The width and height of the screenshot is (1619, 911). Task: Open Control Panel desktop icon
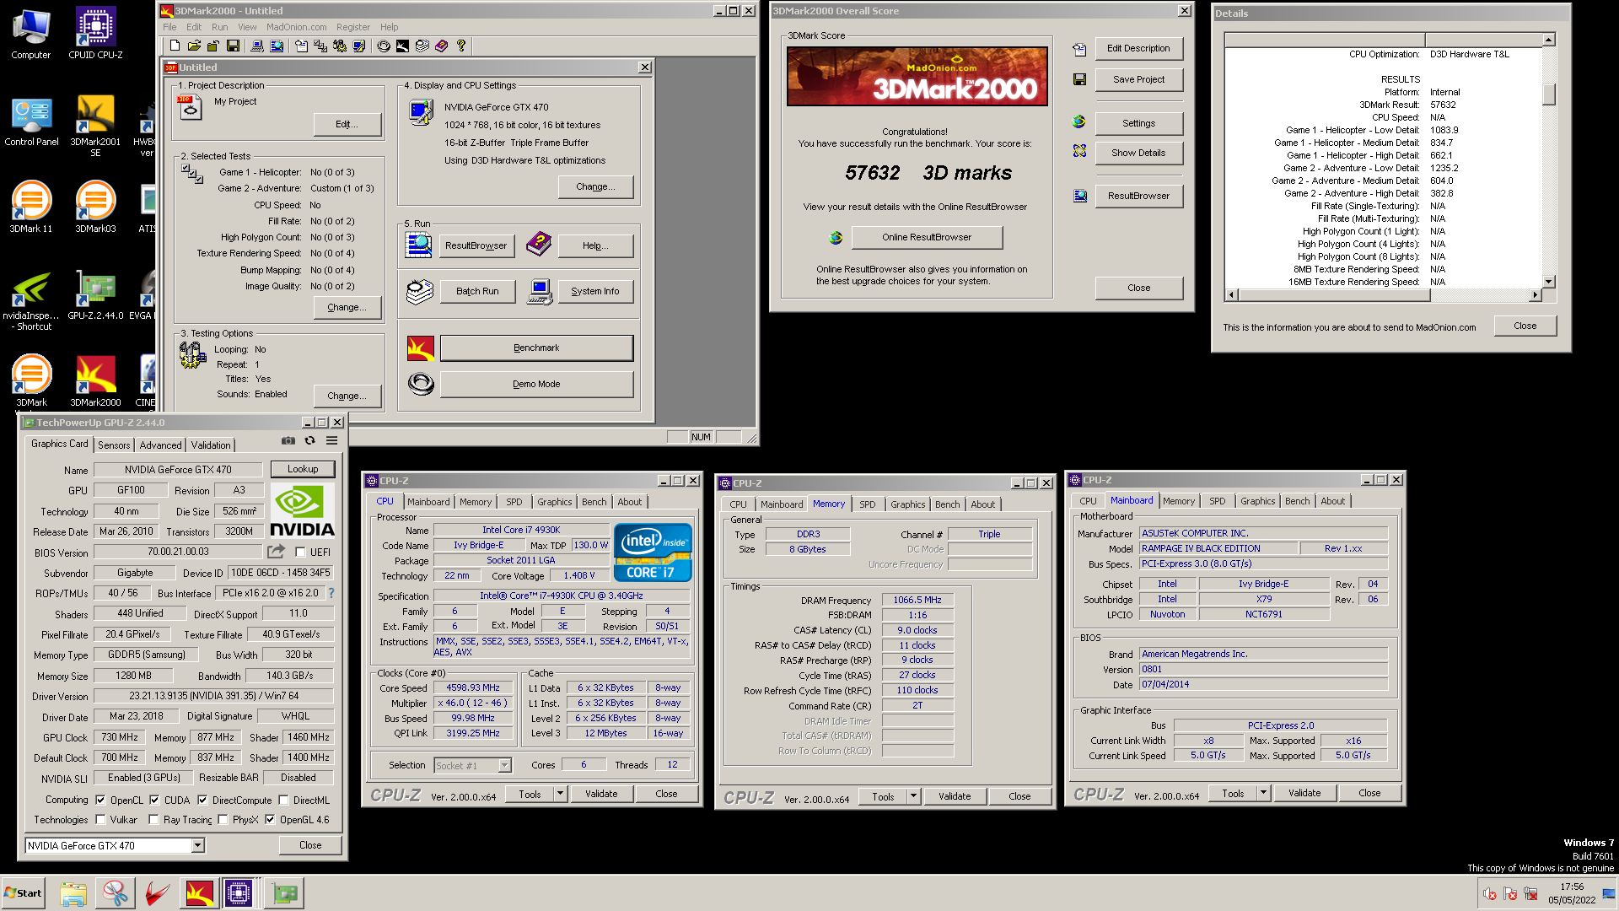31,121
